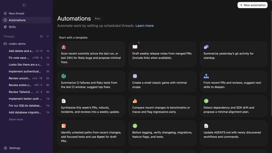Open Skills in the sidebar
This screenshot has height=153, width=272.
pos(26,27)
